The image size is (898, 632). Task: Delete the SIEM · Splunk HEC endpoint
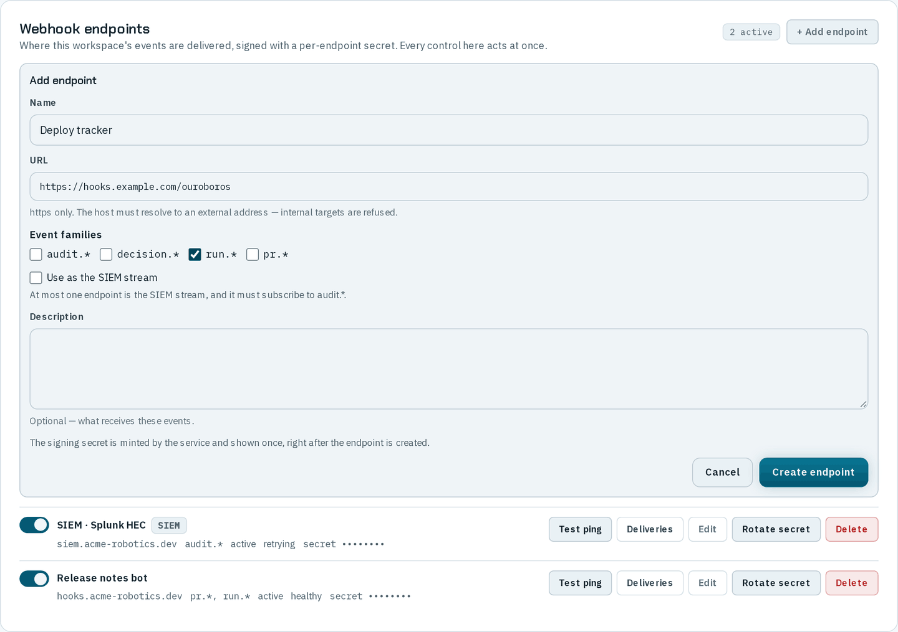(x=851, y=529)
